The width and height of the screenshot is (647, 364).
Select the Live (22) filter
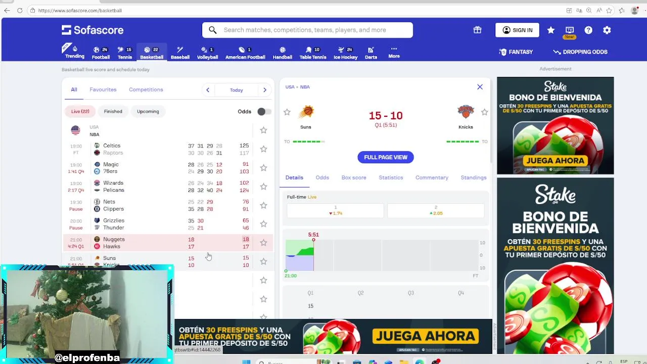pos(80,111)
